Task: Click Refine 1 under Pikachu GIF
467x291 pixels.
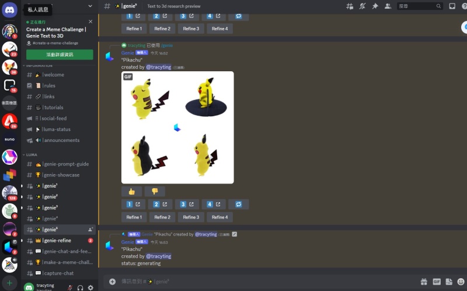Action: pyautogui.click(x=134, y=217)
